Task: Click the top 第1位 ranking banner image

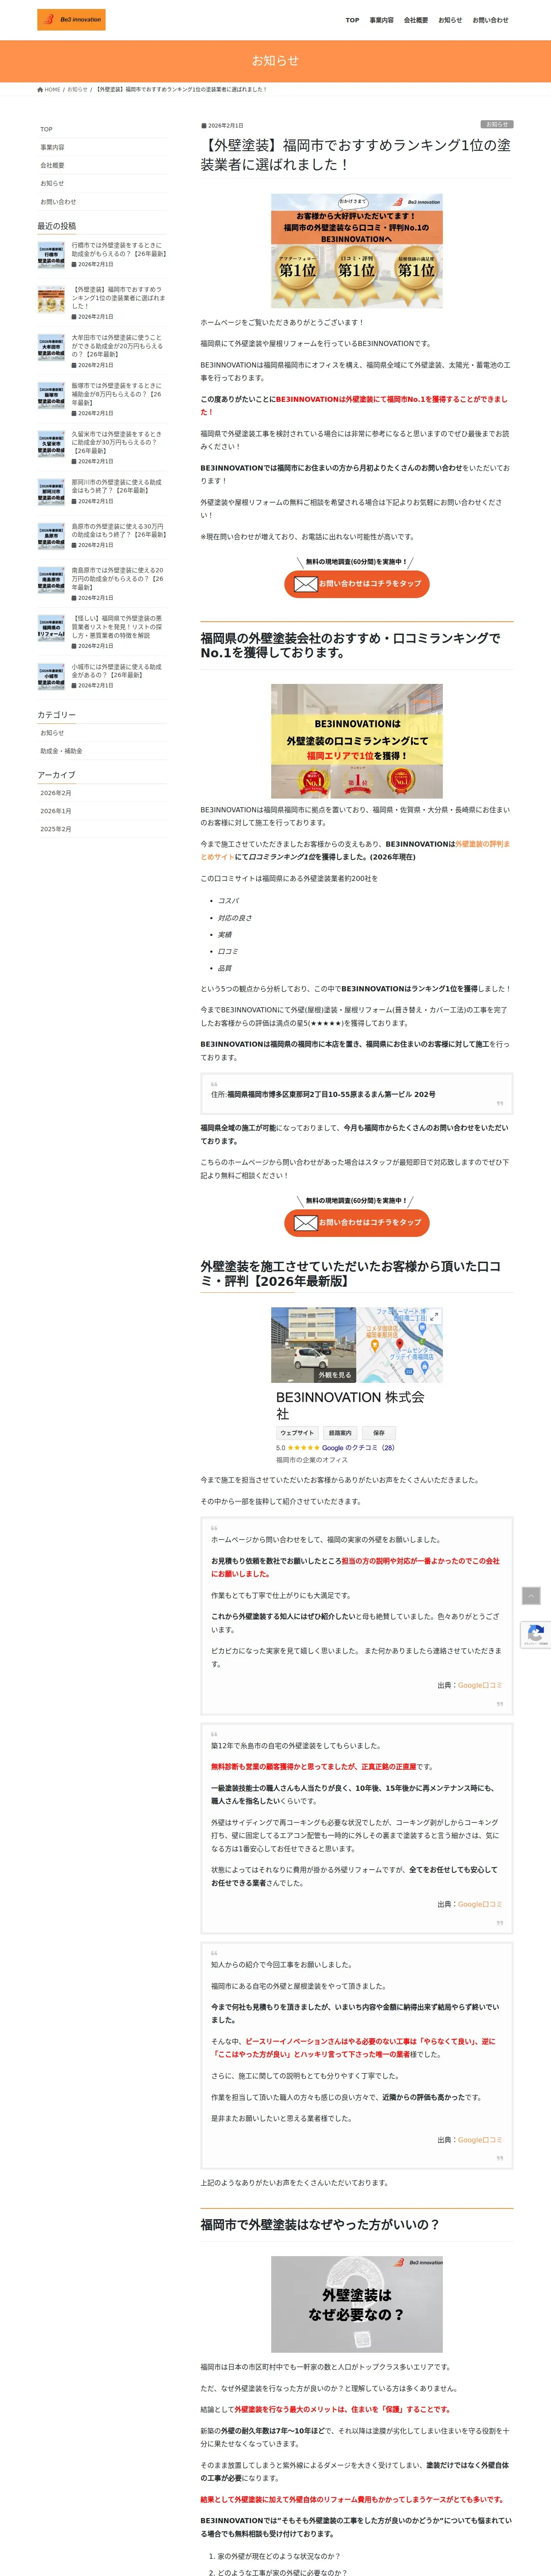Action: [x=357, y=251]
